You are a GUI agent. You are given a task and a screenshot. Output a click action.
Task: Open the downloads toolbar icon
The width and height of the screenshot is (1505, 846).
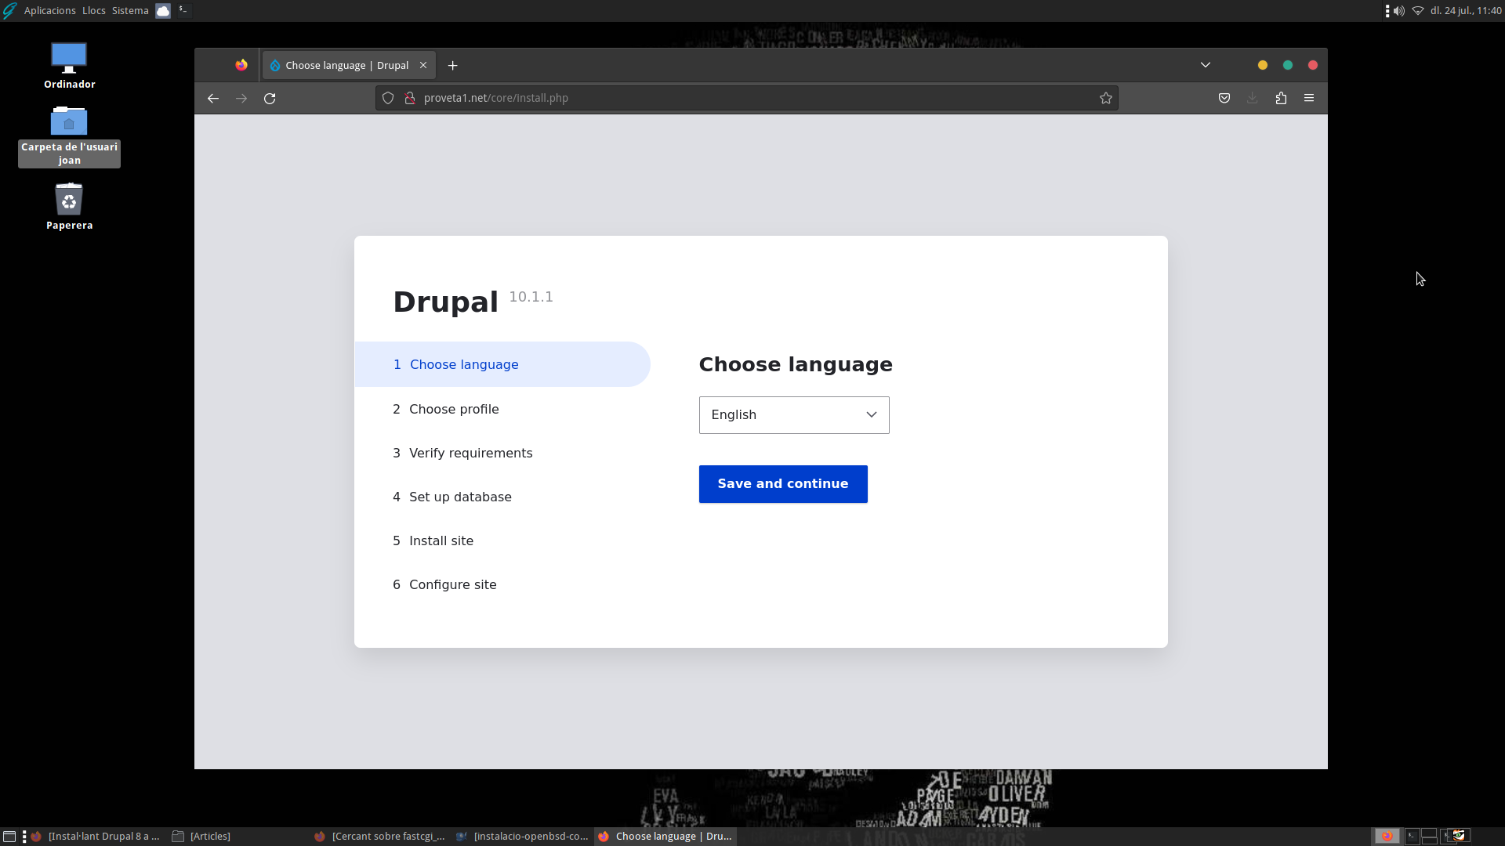pos(1253,98)
